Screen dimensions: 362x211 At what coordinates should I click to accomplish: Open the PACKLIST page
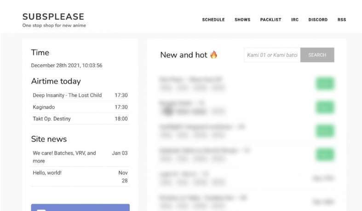pyautogui.click(x=270, y=20)
